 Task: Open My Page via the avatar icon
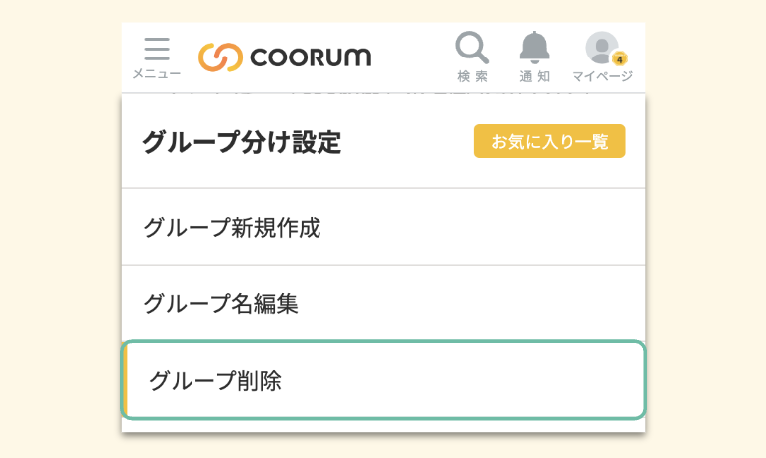click(600, 48)
